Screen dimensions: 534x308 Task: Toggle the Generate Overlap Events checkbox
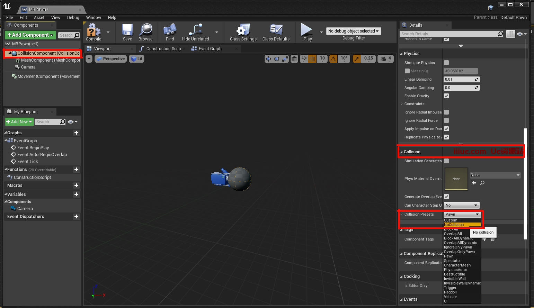446,197
